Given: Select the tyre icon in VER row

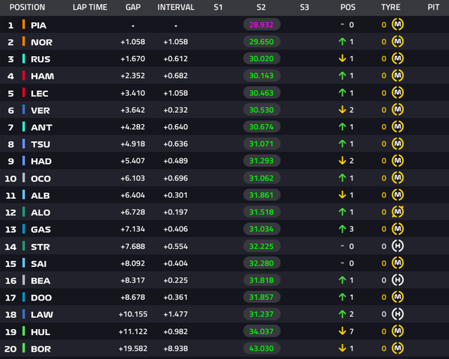Looking at the screenshot, I should point(397,110).
